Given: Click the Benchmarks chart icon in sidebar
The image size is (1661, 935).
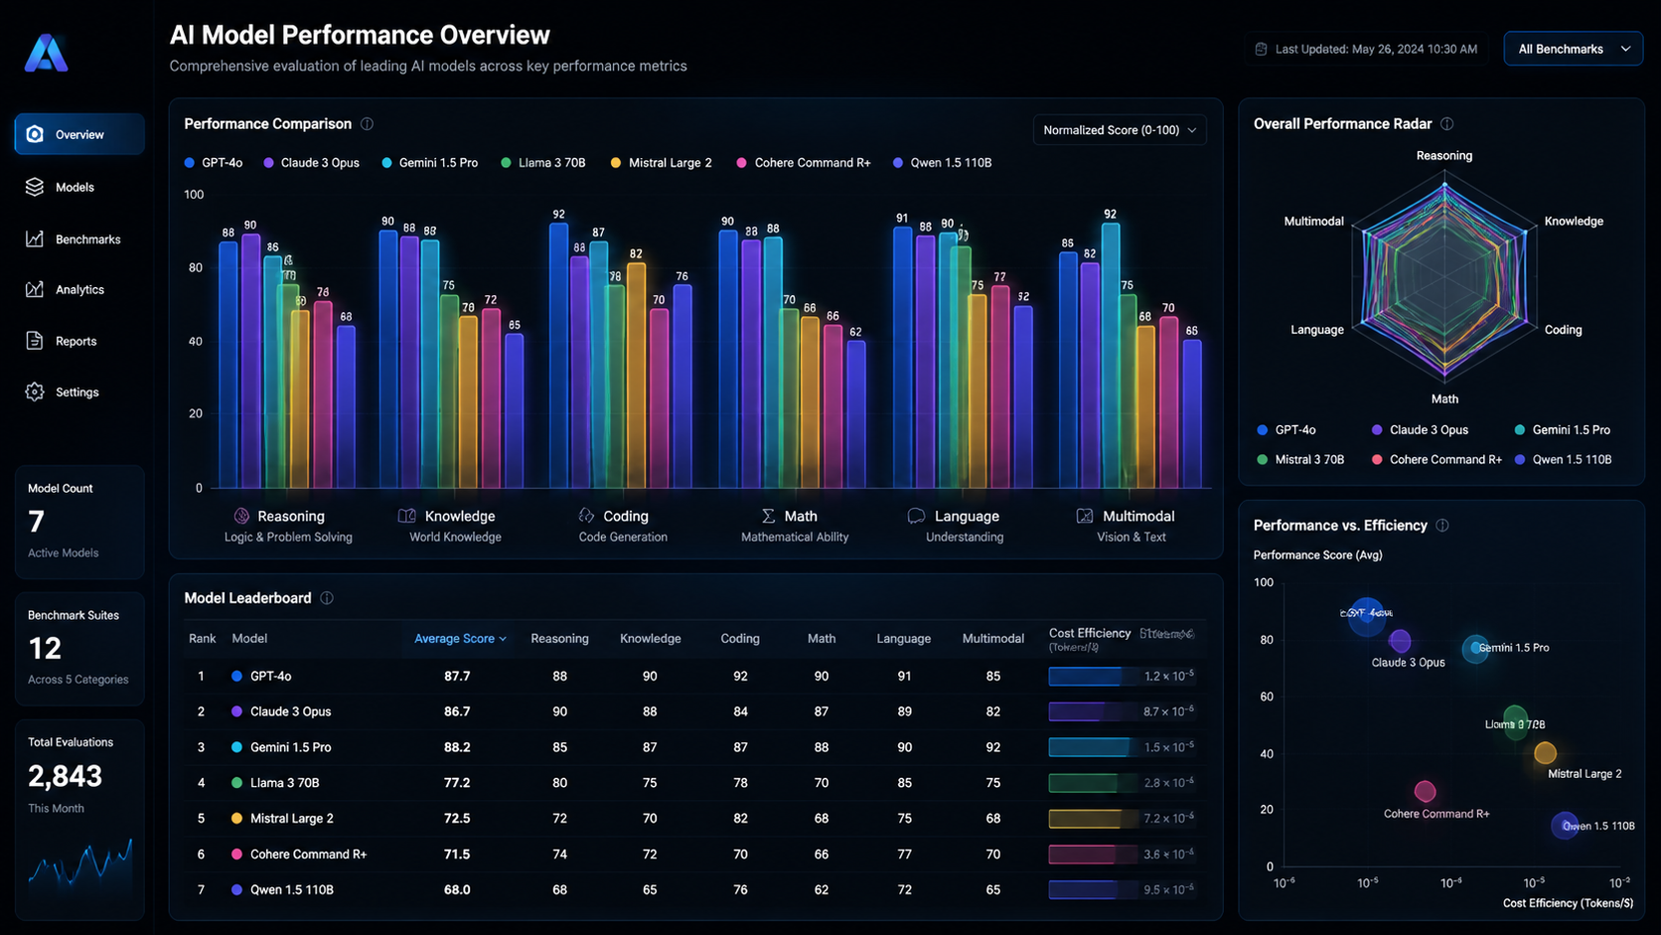Looking at the screenshot, I should pyautogui.click(x=35, y=238).
